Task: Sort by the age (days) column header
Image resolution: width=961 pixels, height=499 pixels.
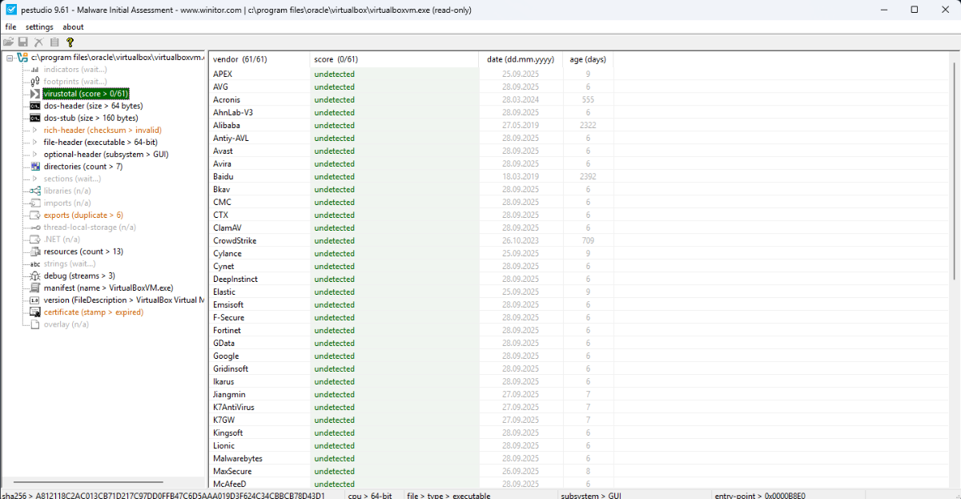Action: click(x=588, y=59)
